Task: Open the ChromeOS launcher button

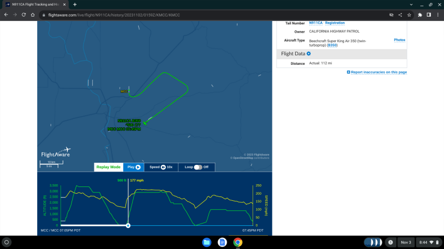Action: point(7,242)
